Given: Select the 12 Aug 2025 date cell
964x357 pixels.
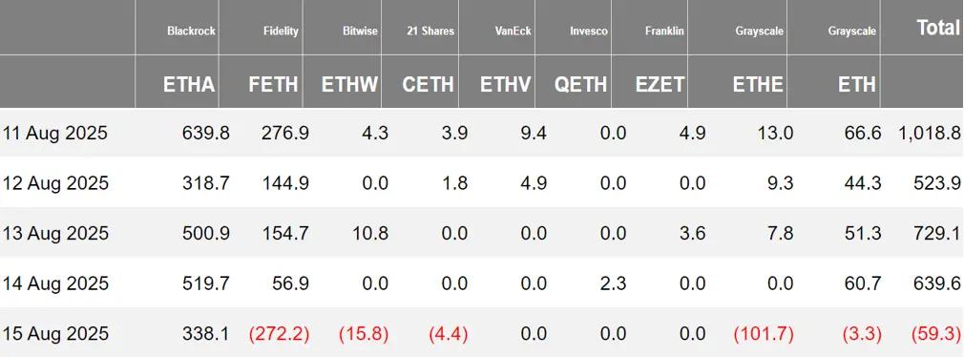Looking at the screenshot, I should tap(55, 183).
